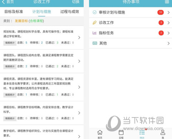Select 待办 checklist tab icon

coord(142,133)
